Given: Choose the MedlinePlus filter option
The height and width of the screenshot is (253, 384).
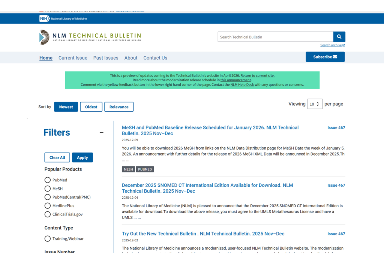Looking at the screenshot, I should (48, 206).
